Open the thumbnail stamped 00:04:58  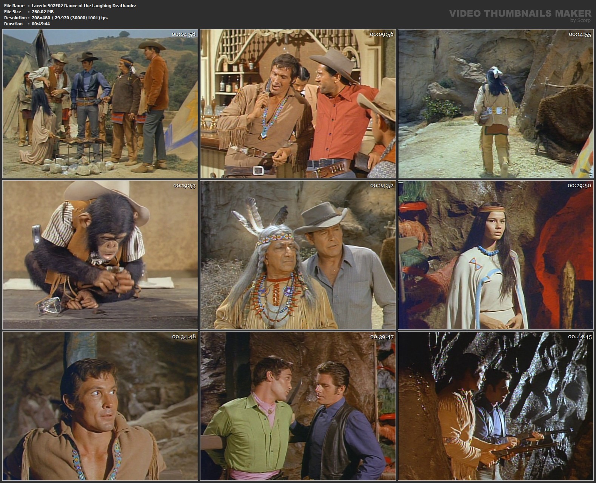[100, 104]
